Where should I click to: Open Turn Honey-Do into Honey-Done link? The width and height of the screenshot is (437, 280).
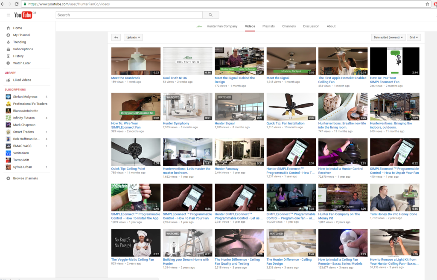tap(393, 214)
